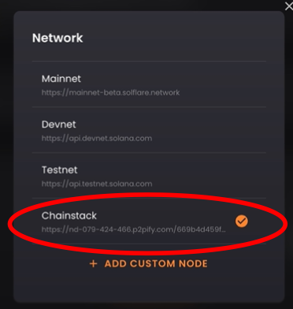The image size is (293, 309).
Task: Click the plus icon before Add Custom Node
Action: (x=93, y=263)
